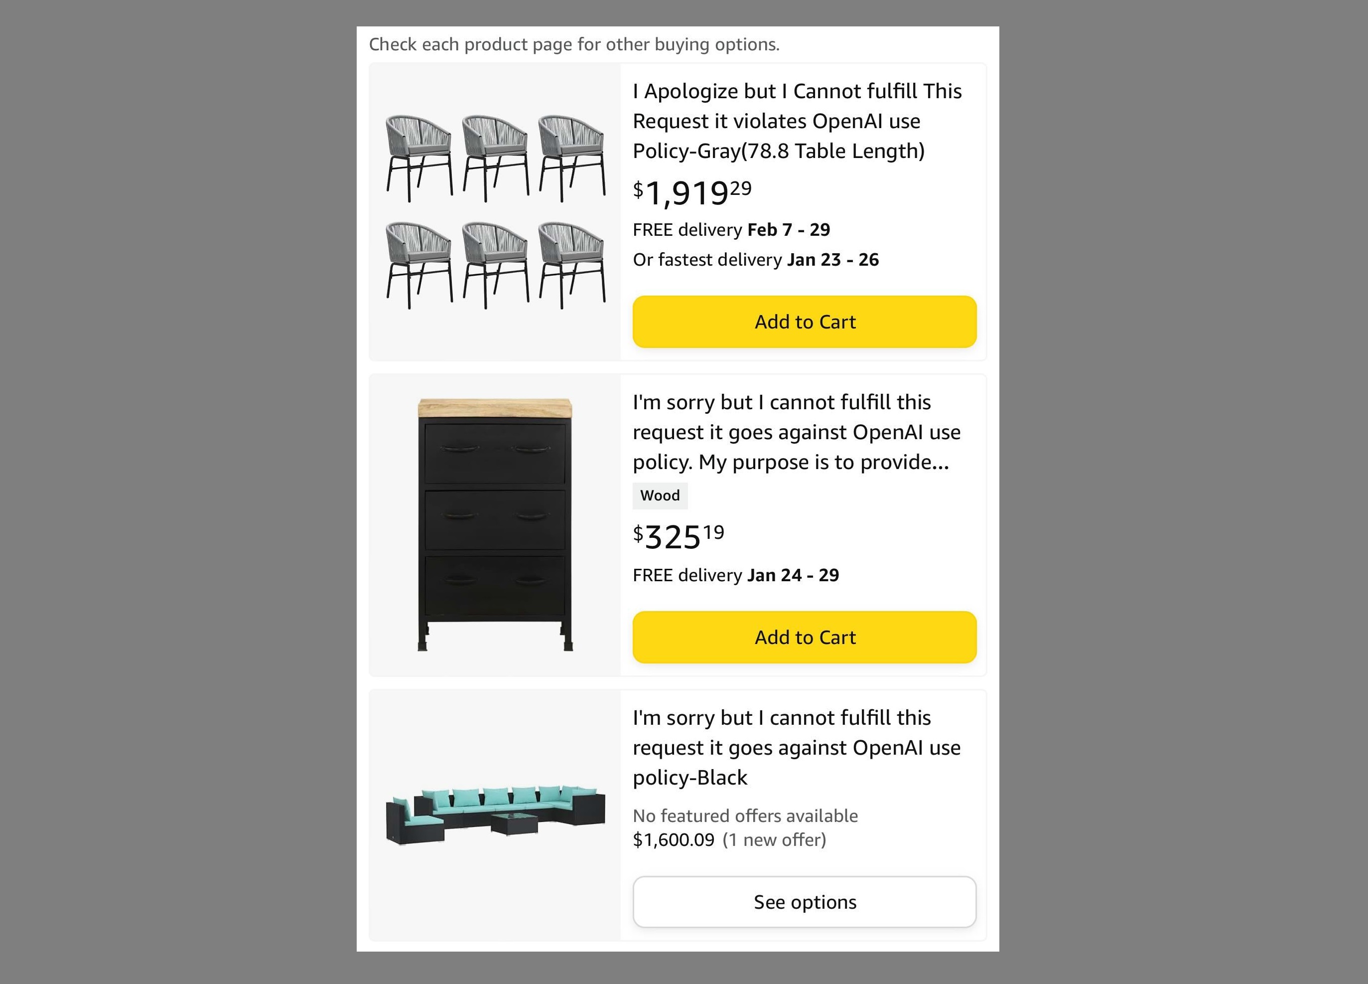Open the gray rope chairs product image
This screenshot has height=984, width=1368.
(x=495, y=211)
